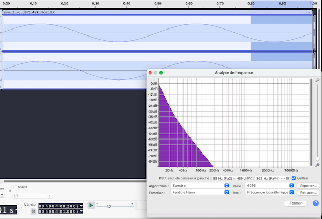Open selection start time format arrow 00.200 s
This screenshot has width=322, height=219.
[x=82, y=206]
